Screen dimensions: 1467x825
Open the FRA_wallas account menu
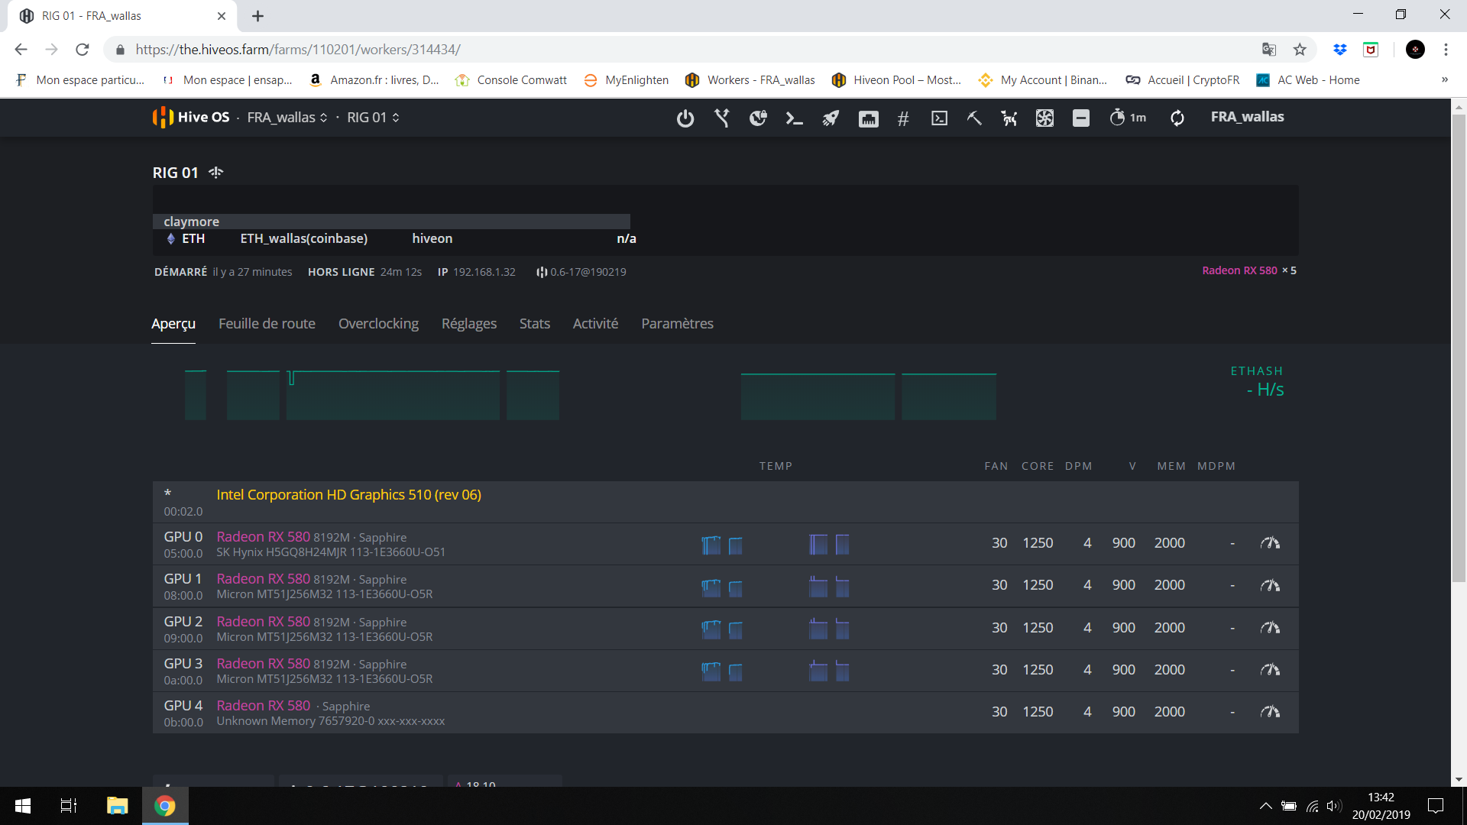tap(1247, 117)
